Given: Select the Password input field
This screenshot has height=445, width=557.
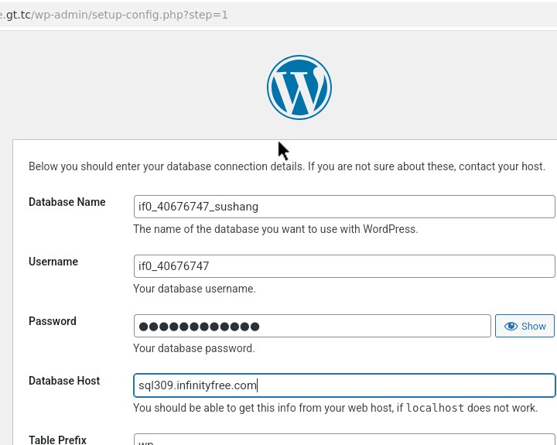Looking at the screenshot, I should (313, 326).
